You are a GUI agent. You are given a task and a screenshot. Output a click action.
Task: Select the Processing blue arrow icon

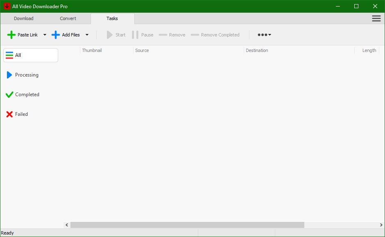pyautogui.click(x=10, y=74)
